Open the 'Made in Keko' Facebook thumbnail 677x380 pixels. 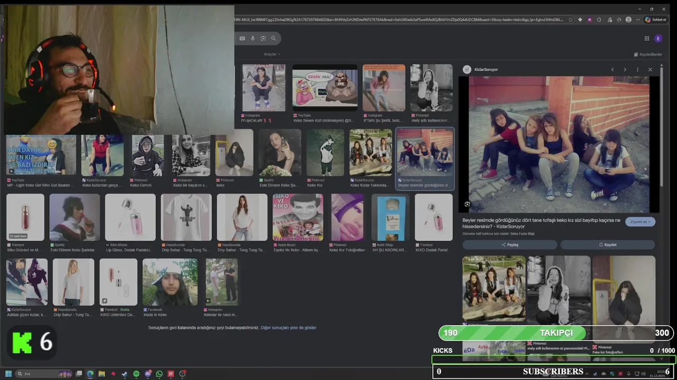[170, 282]
